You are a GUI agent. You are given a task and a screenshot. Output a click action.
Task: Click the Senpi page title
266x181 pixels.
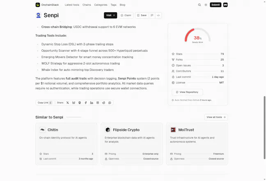(51, 15)
